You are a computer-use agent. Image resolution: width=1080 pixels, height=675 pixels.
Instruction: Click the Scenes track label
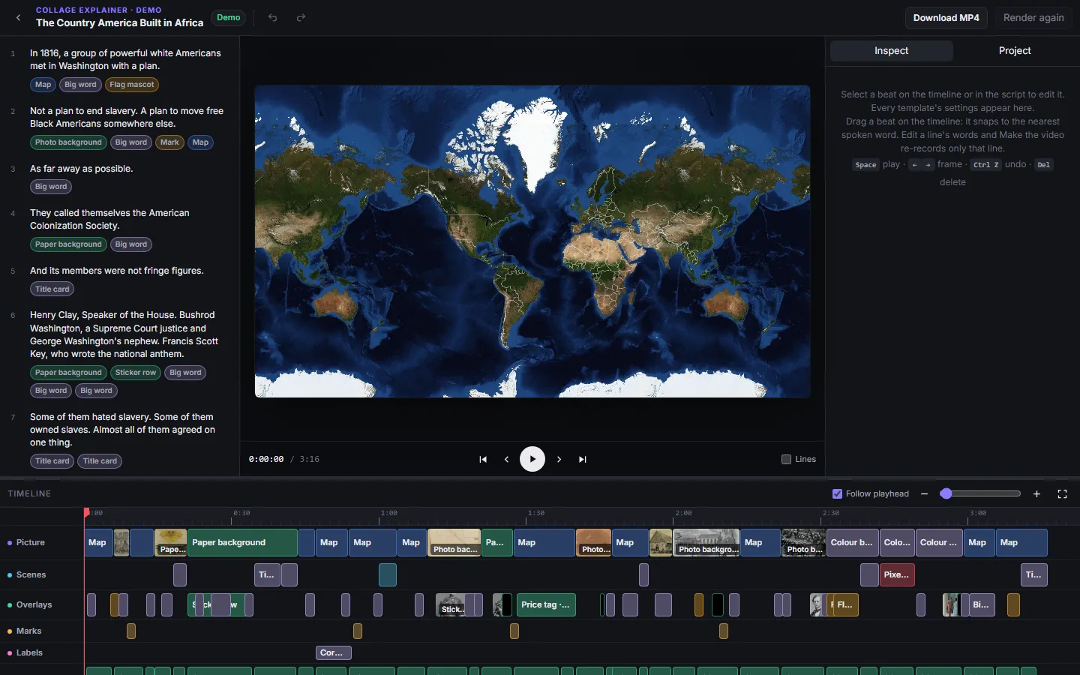(x=31, y=574)
